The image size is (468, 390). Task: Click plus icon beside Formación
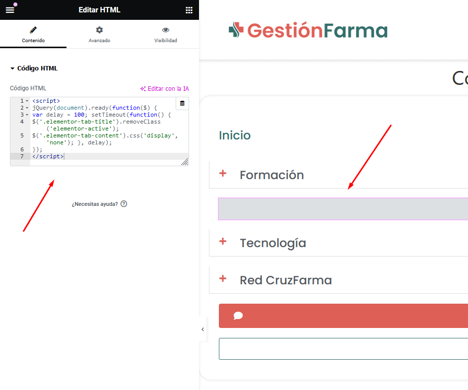pos(223,173)
